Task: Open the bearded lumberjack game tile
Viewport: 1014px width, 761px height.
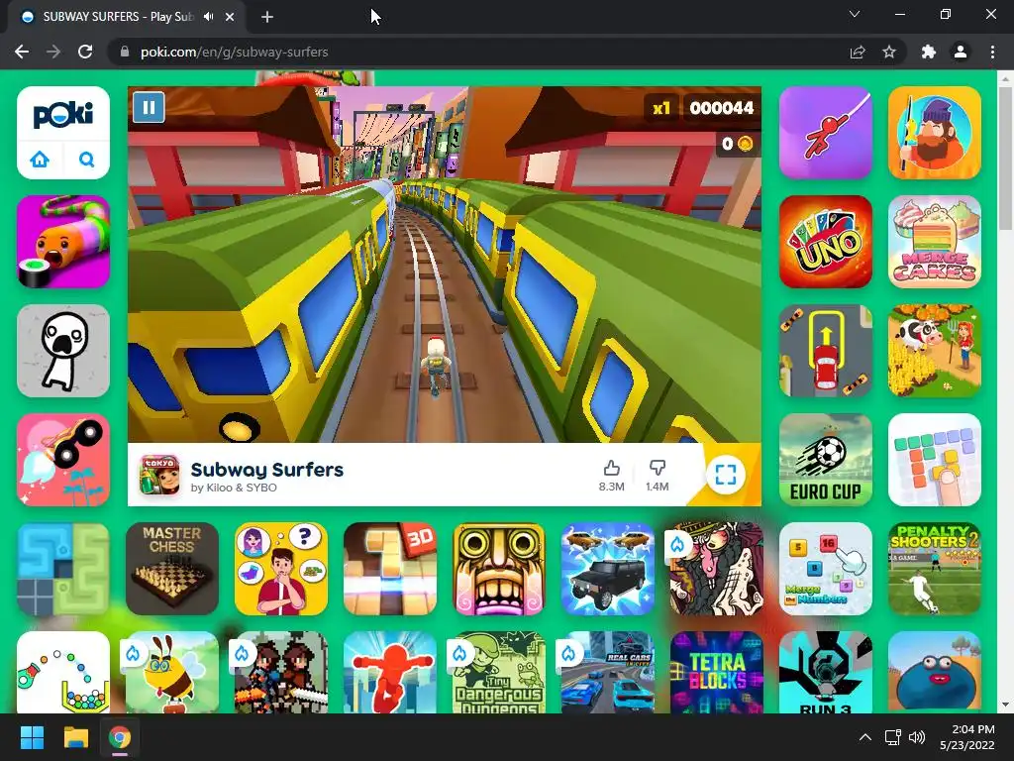Action: (x=935, y=133)
